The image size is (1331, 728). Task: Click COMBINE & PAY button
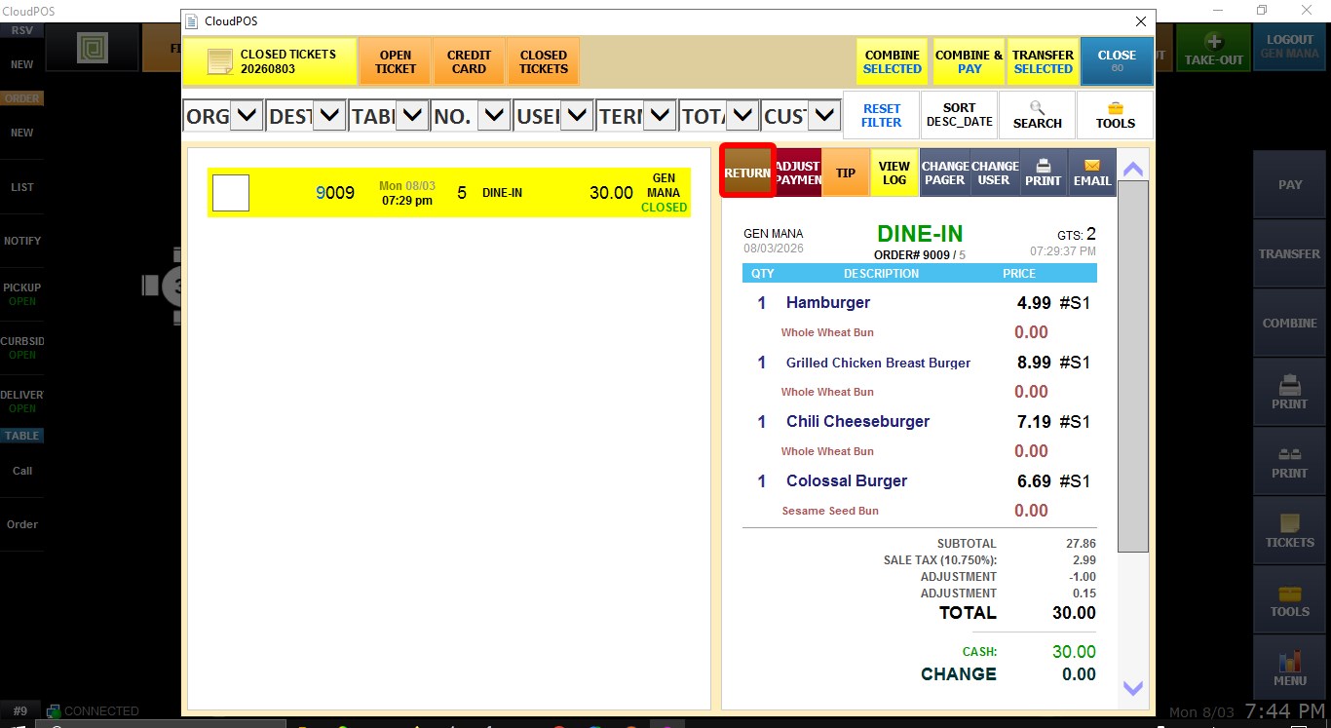969,61
